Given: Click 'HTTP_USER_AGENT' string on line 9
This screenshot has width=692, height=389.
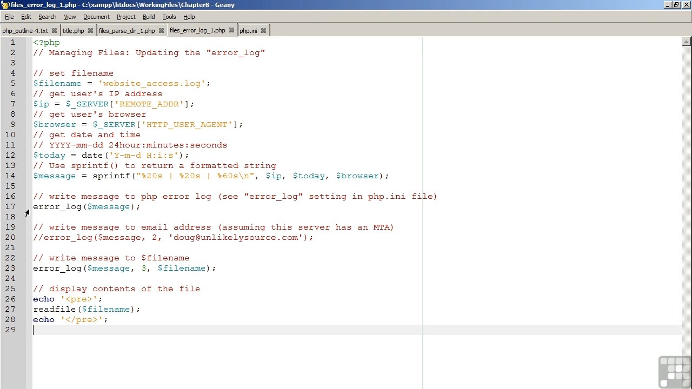Looking at the screenshot, I should tap(187, 124).
